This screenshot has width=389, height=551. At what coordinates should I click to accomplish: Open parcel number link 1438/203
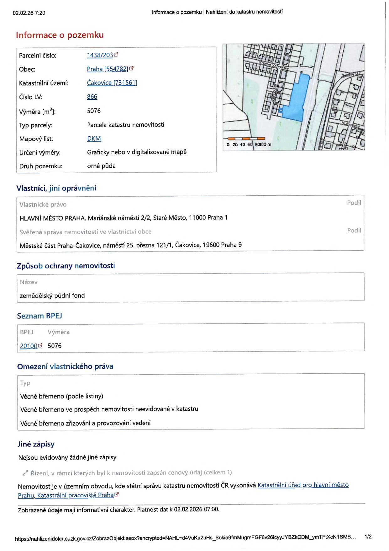[100, 55]
